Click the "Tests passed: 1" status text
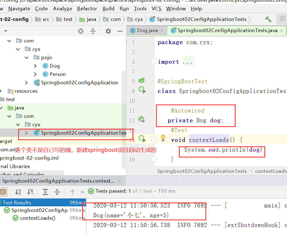This screenshot has height=234, width=287. 113,191
